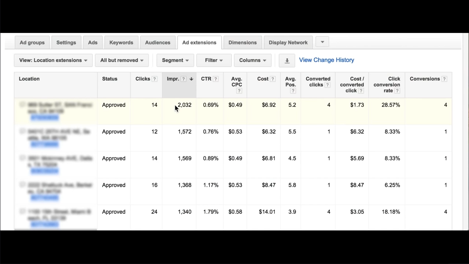Click the help icon beside CTR header
Viewport: 469px width, 264px height.
[216, 79]
